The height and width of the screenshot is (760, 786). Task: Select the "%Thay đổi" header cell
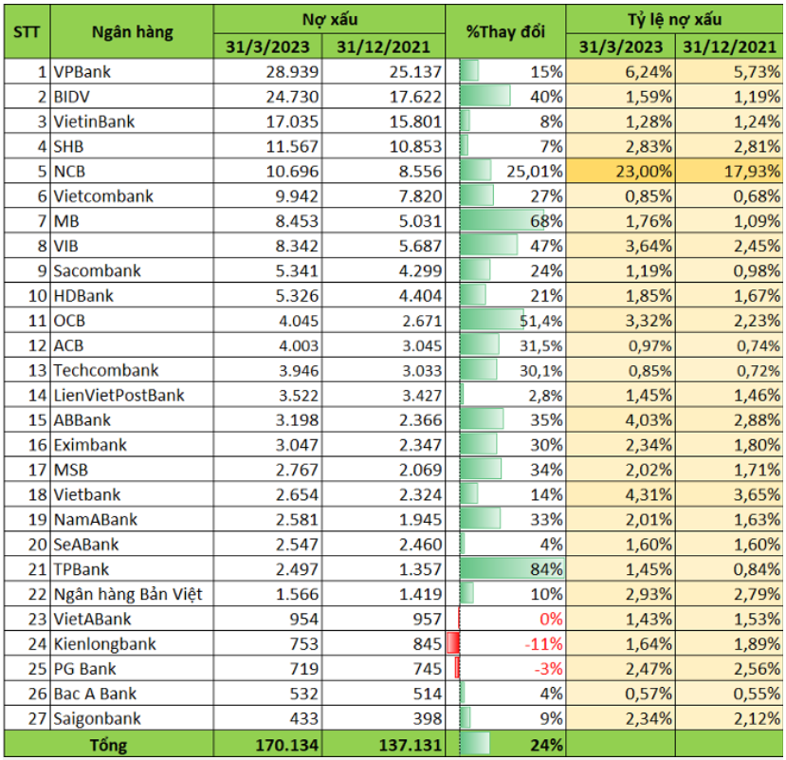[x=505, y=31]
